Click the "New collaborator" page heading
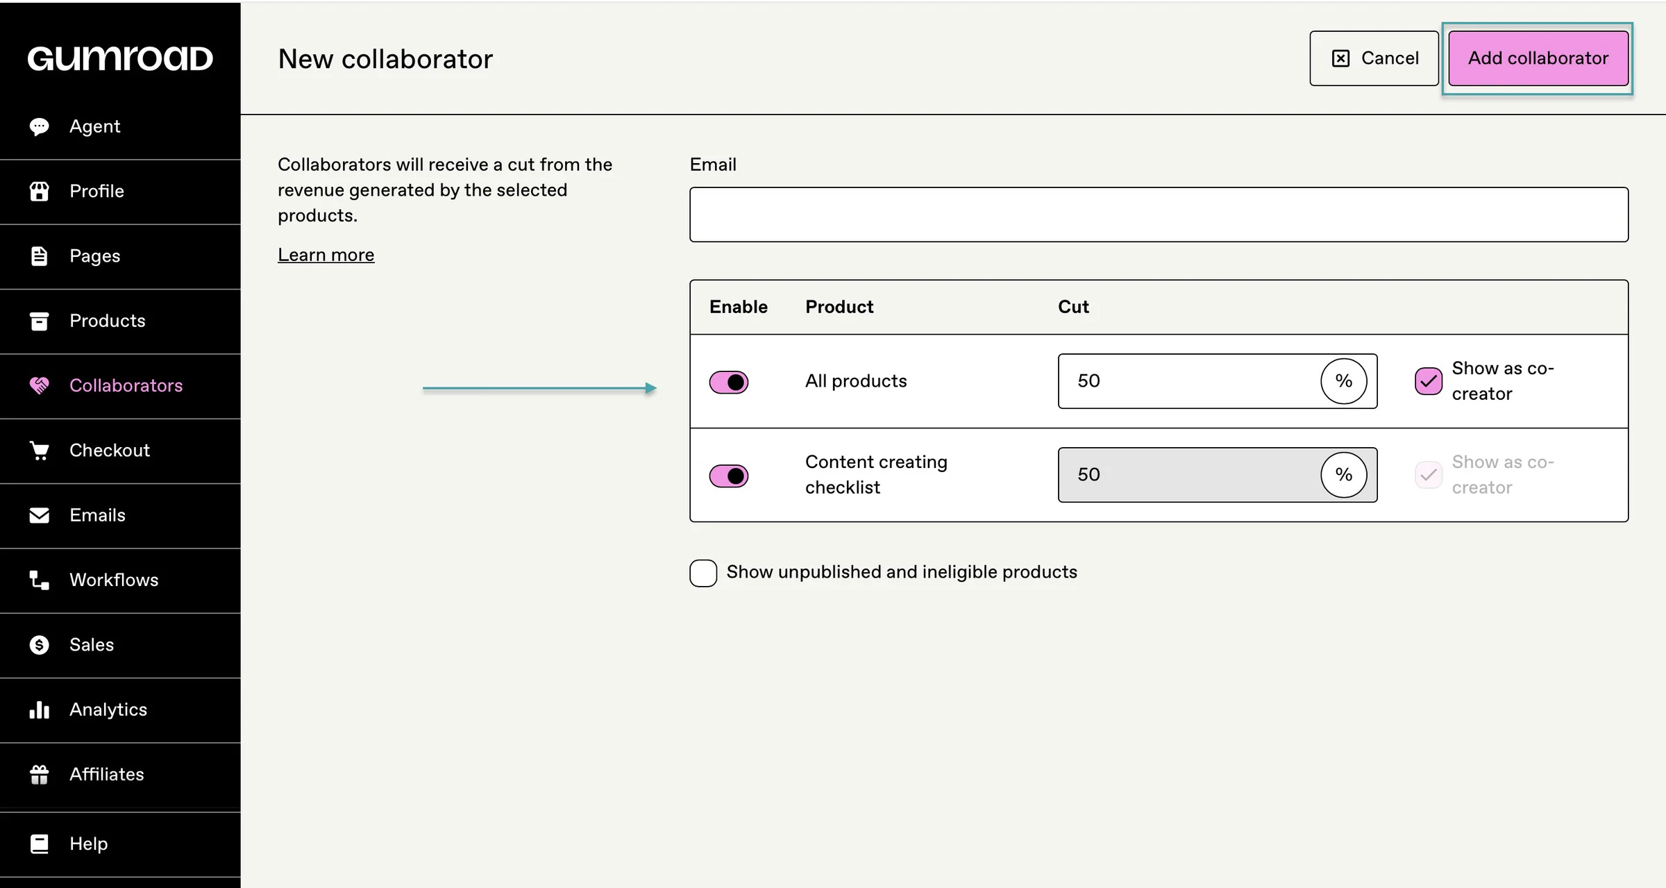Viewport: 1666px width, 888px height. point(385,59)
